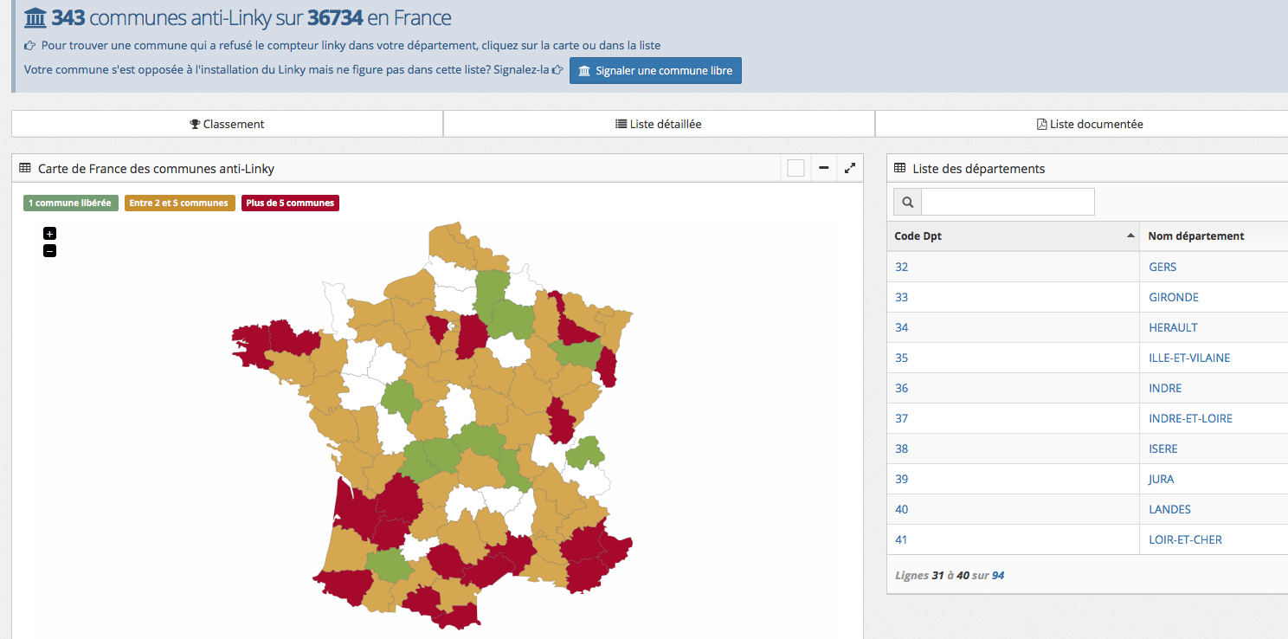This screenshot has height=639, width=1288.
Task: Select Entre 2 et 5 communes legend
Action: coord(180,203)
